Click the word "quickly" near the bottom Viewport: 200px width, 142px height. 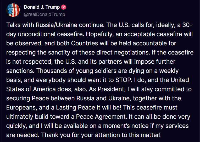[16, 126]
